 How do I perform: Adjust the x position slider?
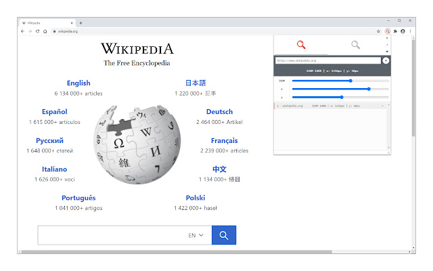point(340,89)
